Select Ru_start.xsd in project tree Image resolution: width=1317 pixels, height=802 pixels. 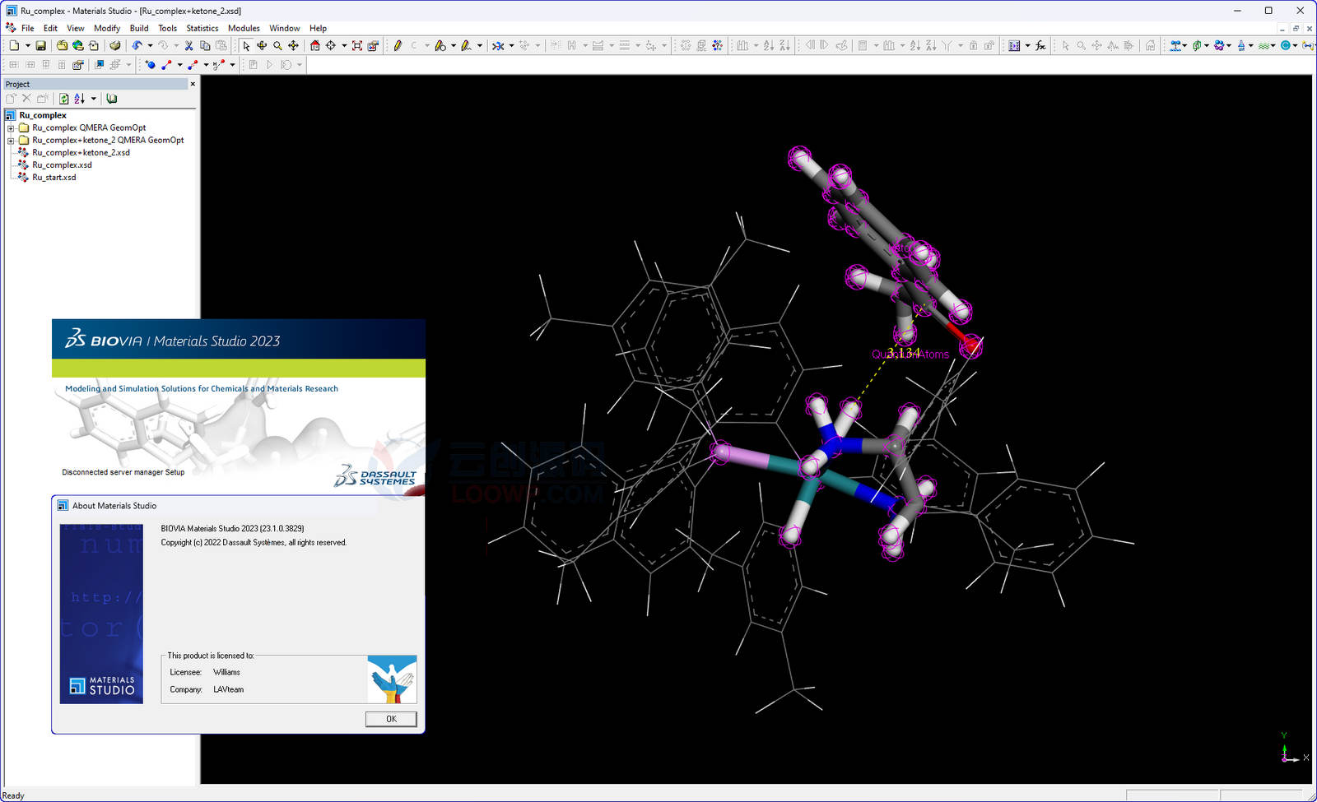pos(54,178)
